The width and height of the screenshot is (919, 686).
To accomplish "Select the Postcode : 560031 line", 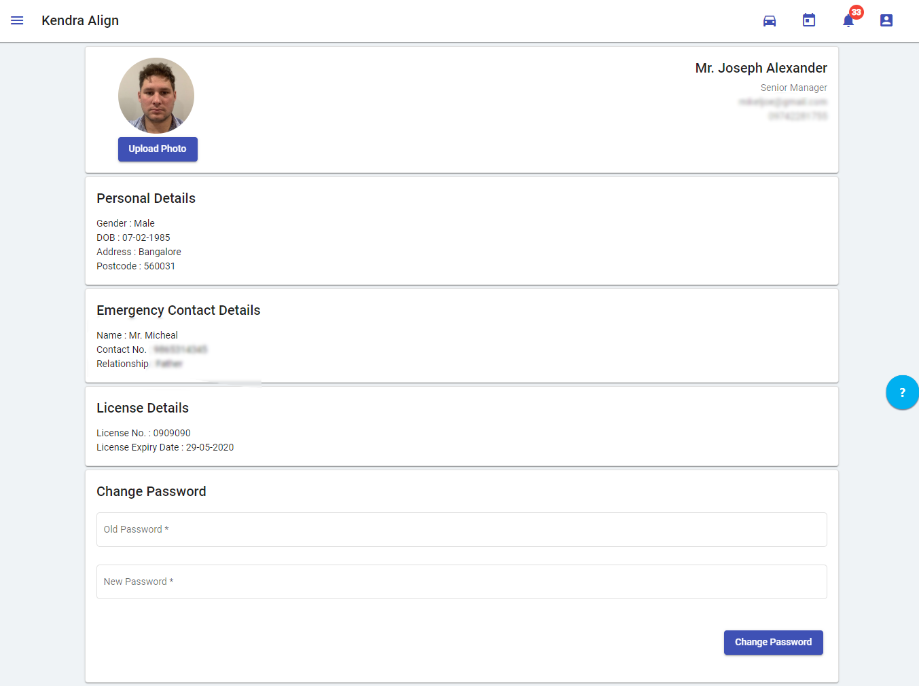I will coord(136,266).
